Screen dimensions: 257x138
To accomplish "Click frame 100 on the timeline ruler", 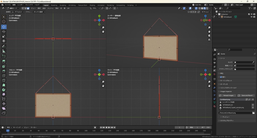I will click(x=86, y=131).
